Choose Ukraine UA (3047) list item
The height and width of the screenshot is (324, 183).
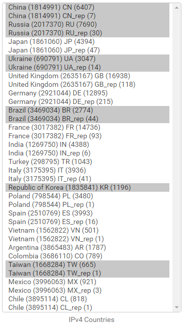click(x=88, y=59)
